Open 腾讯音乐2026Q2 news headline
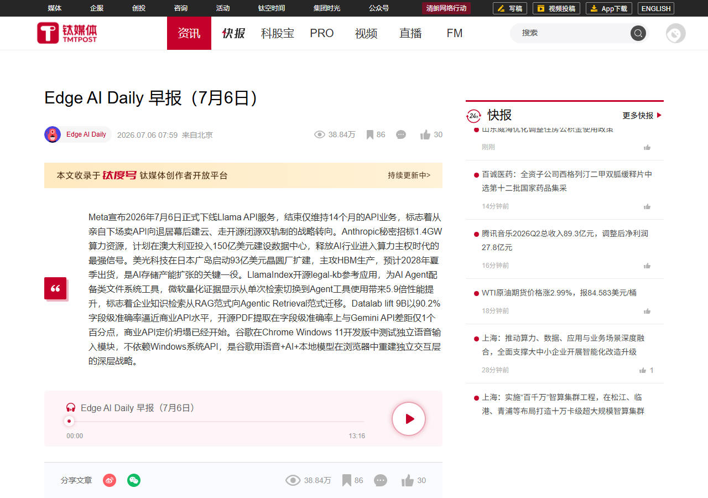This screenshot has height=498, width=708. [565, 240]
